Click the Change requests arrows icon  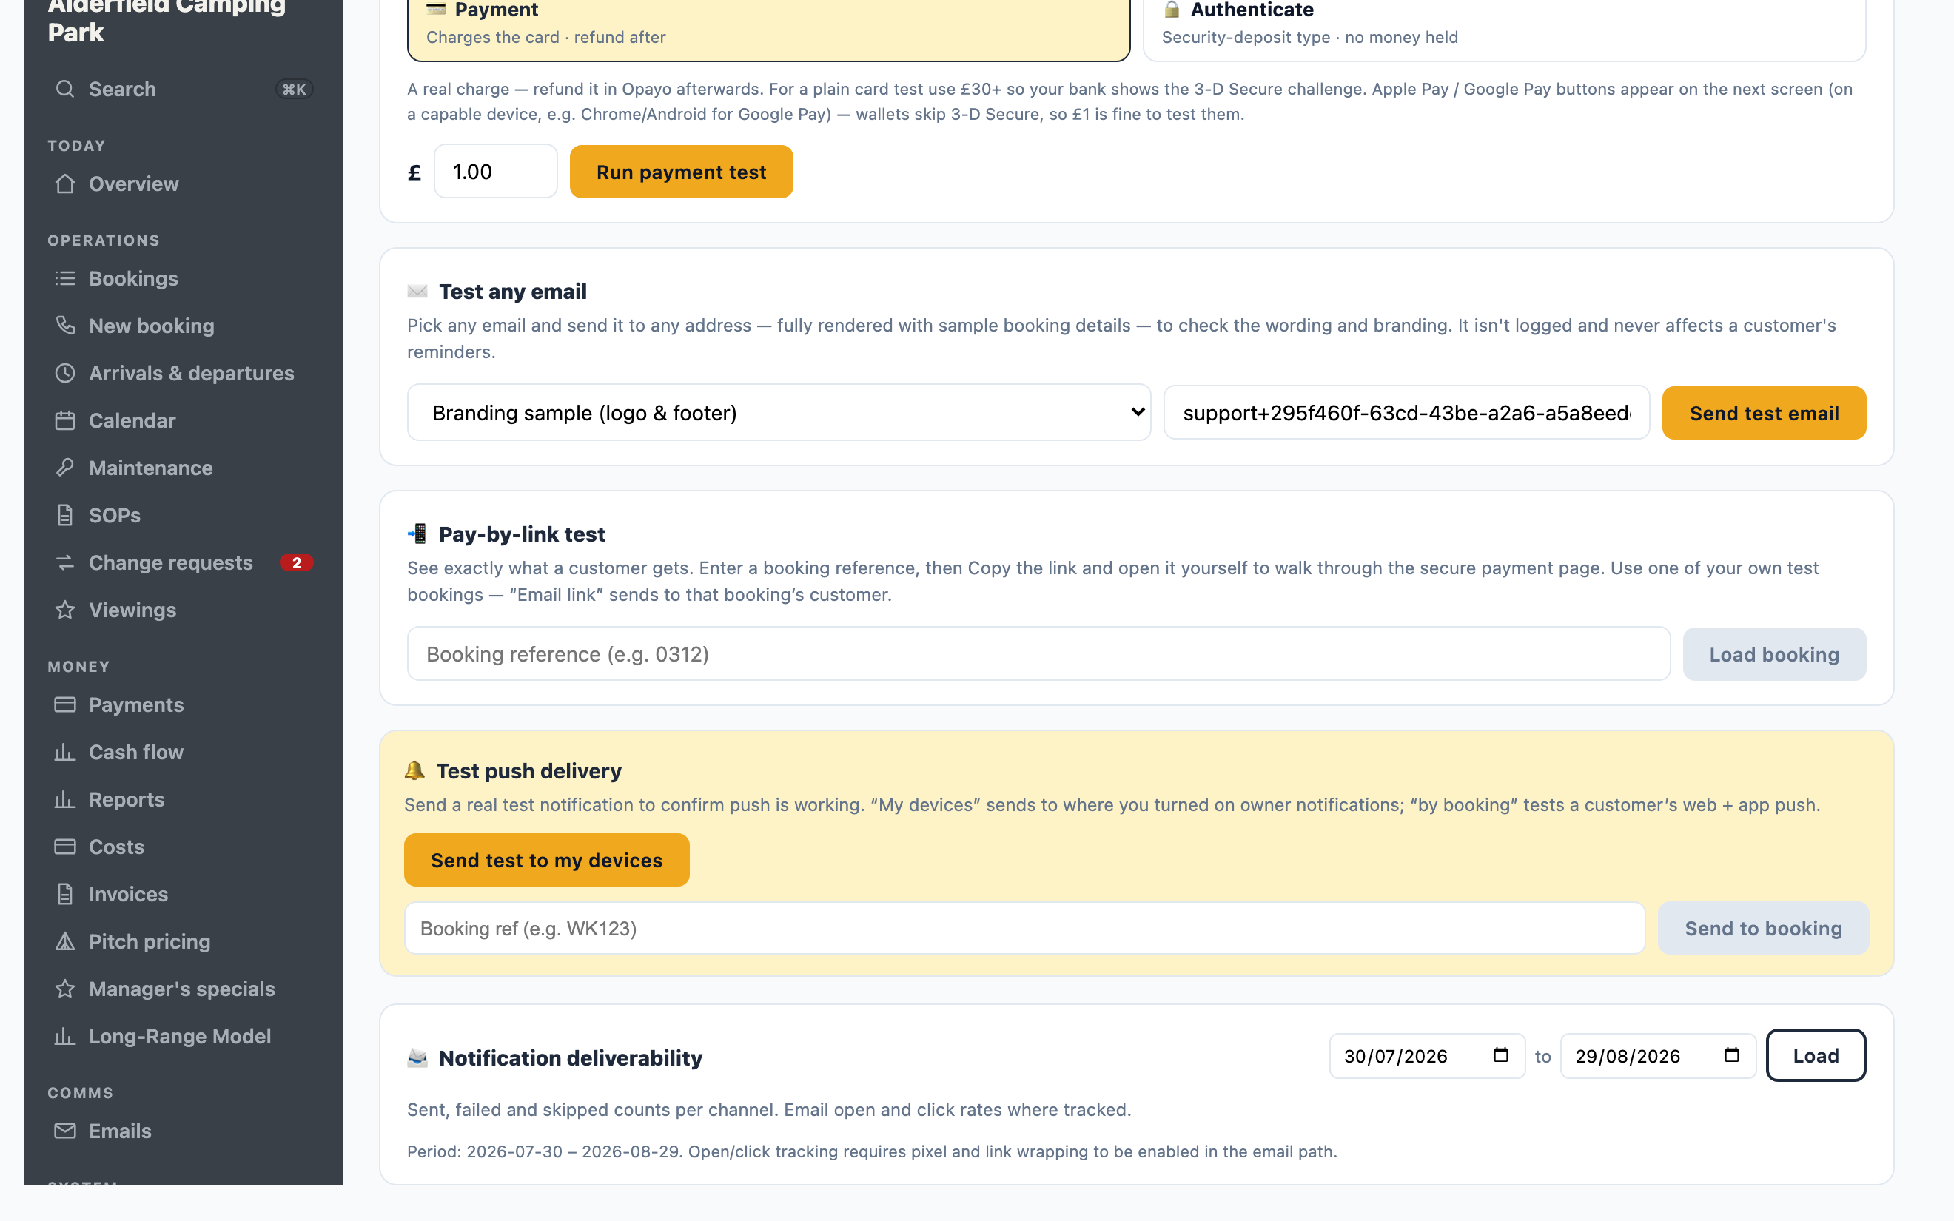coord(65,563)
